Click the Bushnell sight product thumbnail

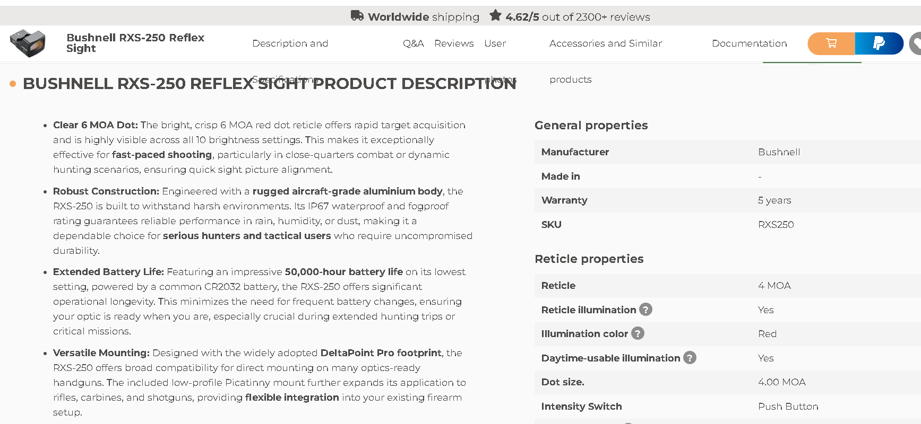coord(28,43)
